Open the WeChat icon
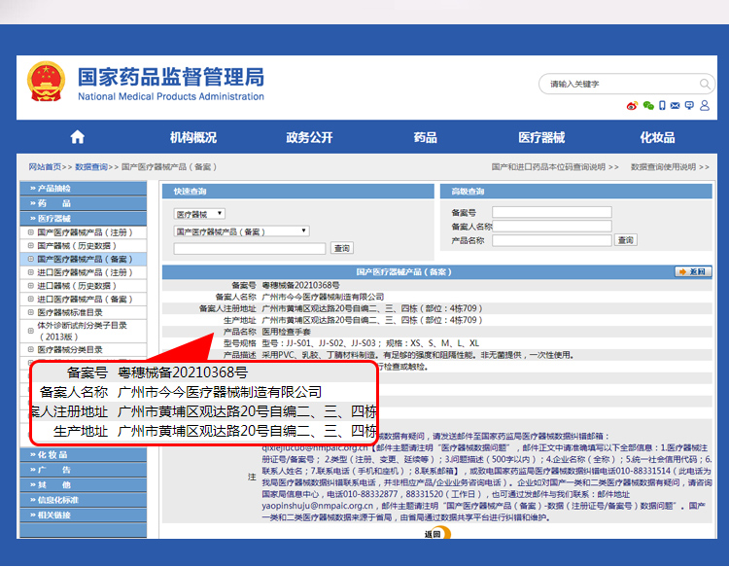The image size is (729, 567). pos(648,105)
